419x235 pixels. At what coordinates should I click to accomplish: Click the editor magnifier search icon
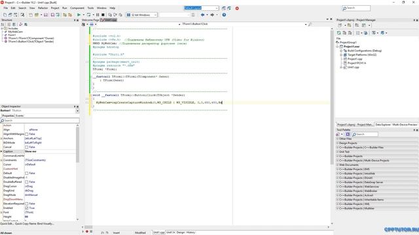[x=310, y=24]
